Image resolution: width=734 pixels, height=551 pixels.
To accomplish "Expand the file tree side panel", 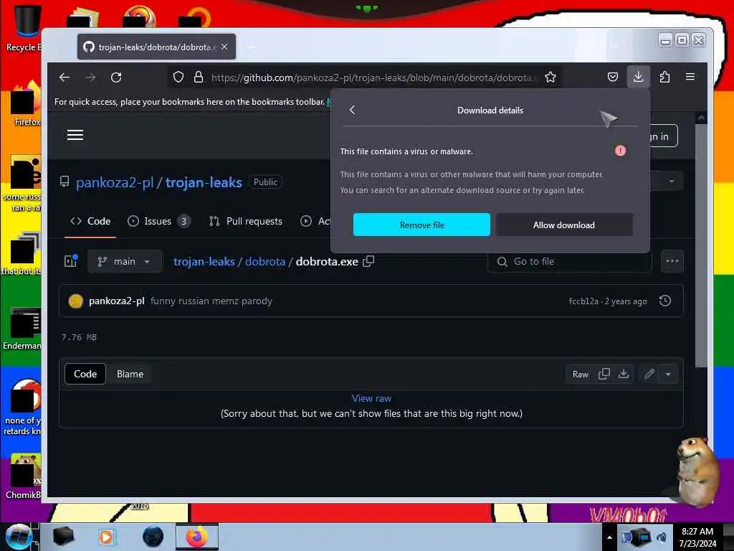I will pyautogui.click(x=71, y=261).
